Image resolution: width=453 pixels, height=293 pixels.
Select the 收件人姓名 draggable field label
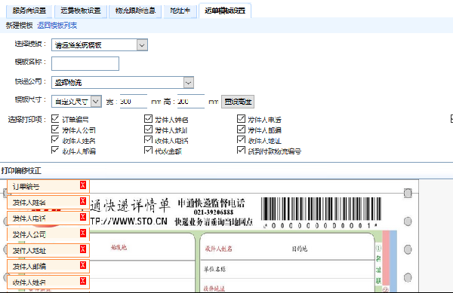pos(29,282)
